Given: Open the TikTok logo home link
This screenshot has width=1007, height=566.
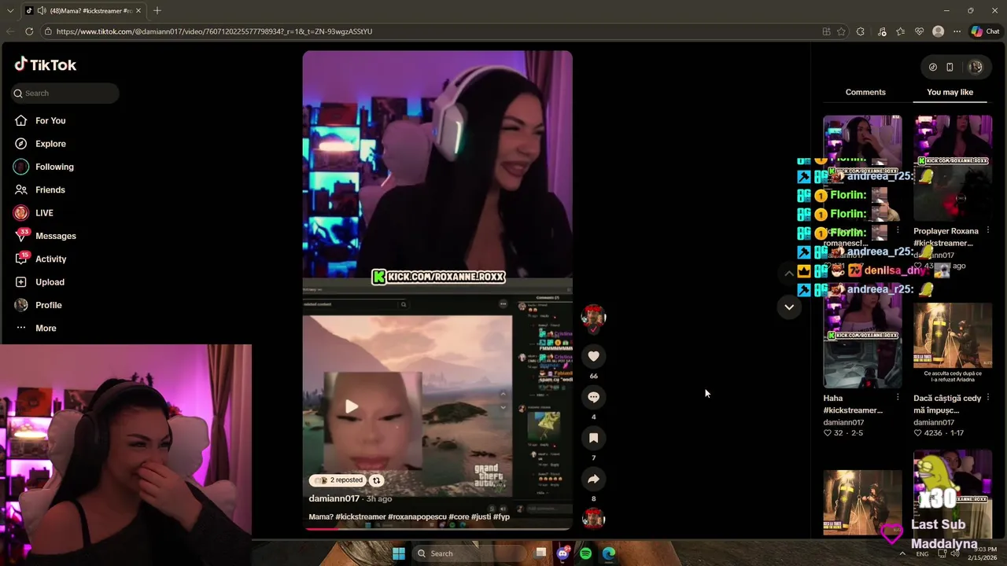Looking at the screenshot, I should (x=45, y=64).
